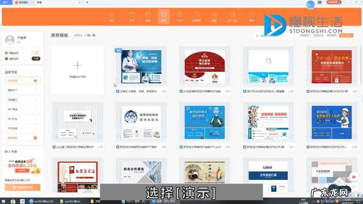The height and width of the screenshot is (204, 363).
Task: Open the 众志成城 抗击疫情 template thumbnail
Action: coord(268,122)
